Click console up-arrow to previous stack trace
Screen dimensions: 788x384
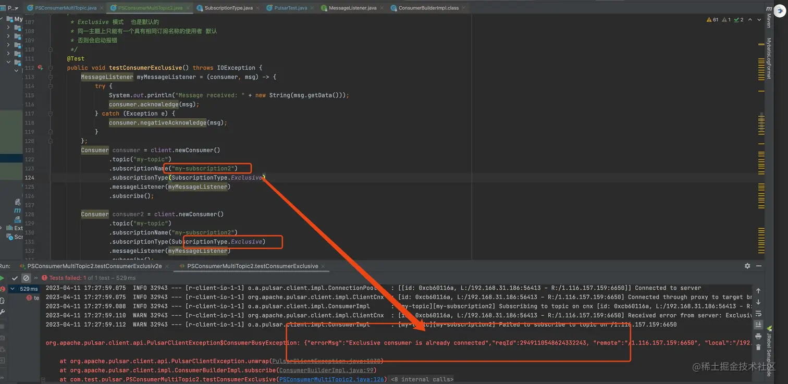(x=758, y=291)
